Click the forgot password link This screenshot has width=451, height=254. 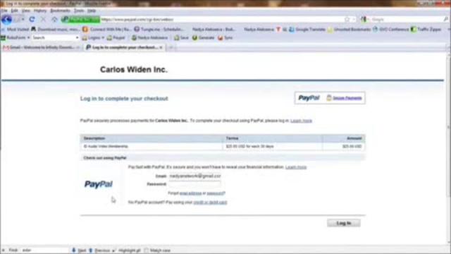click(216, 193)
